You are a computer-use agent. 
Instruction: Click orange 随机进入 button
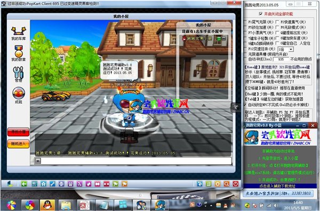click(18, 144)
